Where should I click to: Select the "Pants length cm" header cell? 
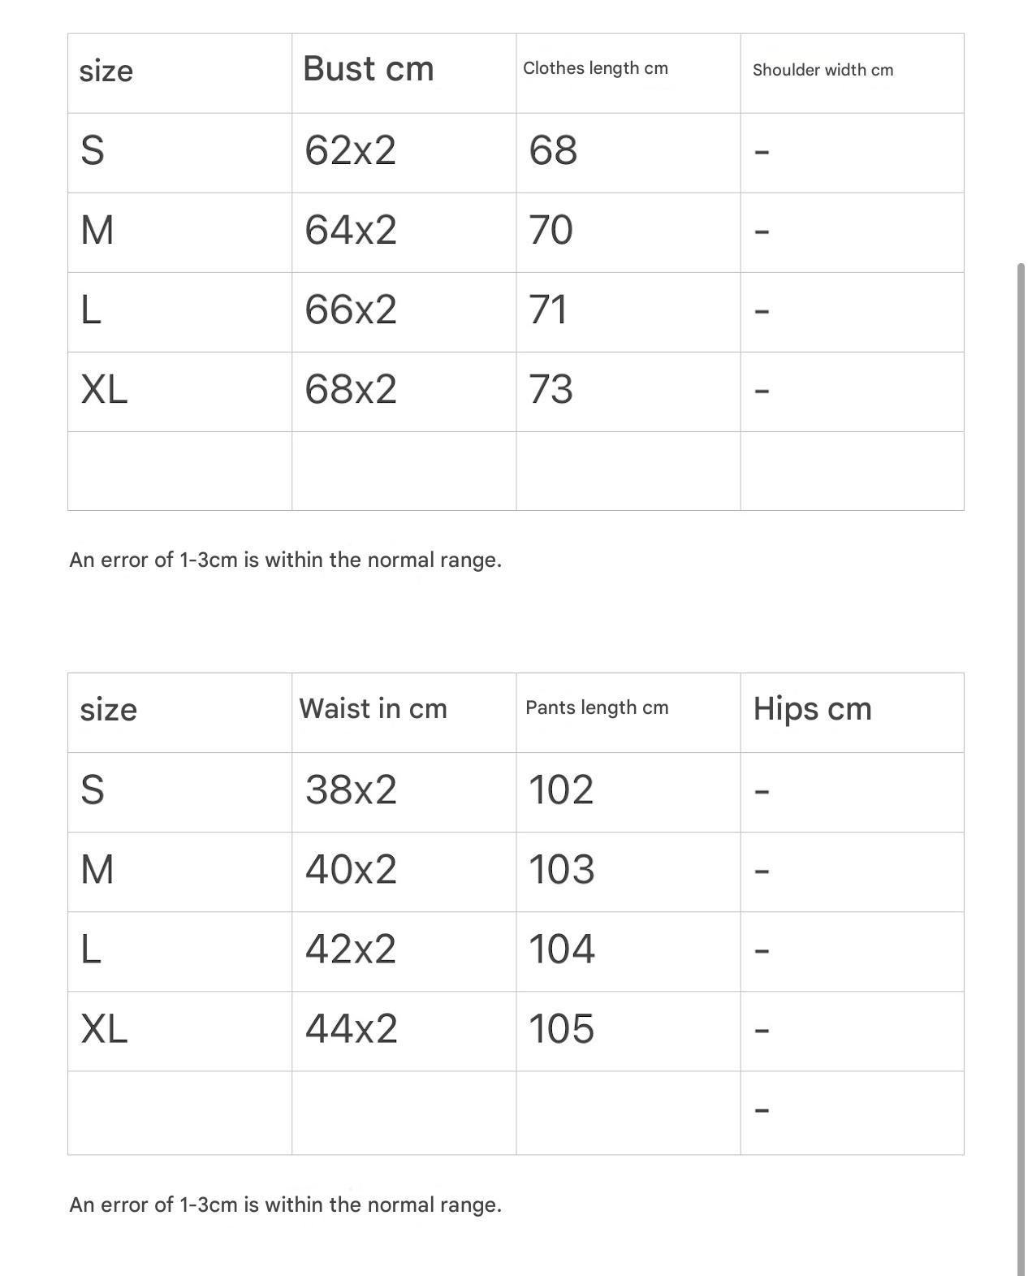pyautogui.click(x=597, y=708)
